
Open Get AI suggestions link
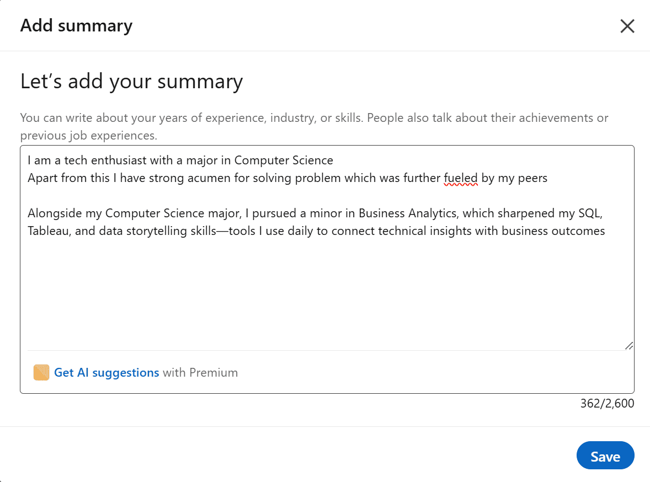106,373
